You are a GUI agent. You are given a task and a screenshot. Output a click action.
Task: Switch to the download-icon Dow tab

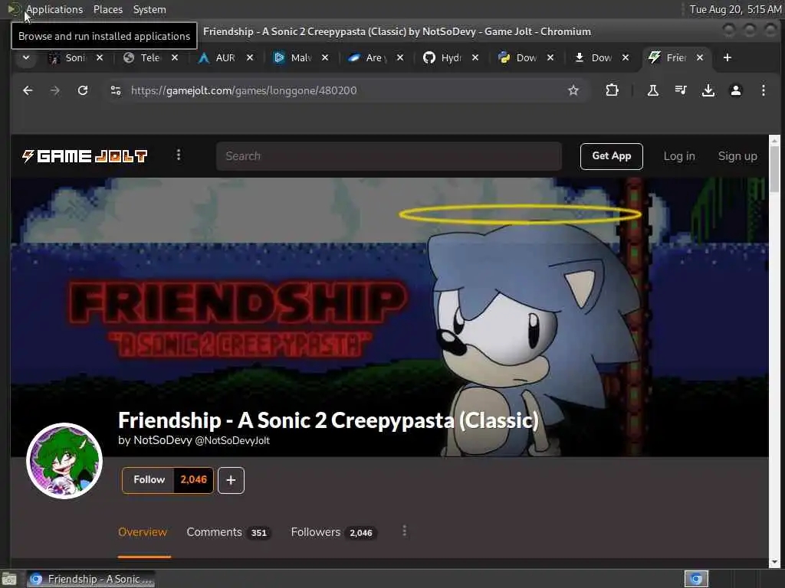pos(594,57)
